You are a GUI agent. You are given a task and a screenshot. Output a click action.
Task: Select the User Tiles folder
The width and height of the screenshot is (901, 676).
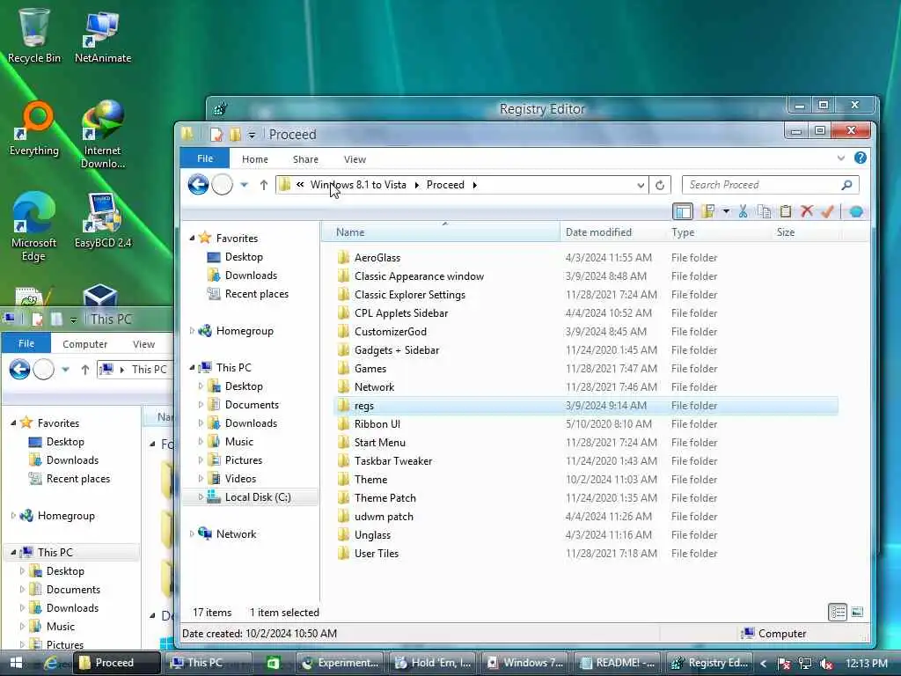[377, 554]
